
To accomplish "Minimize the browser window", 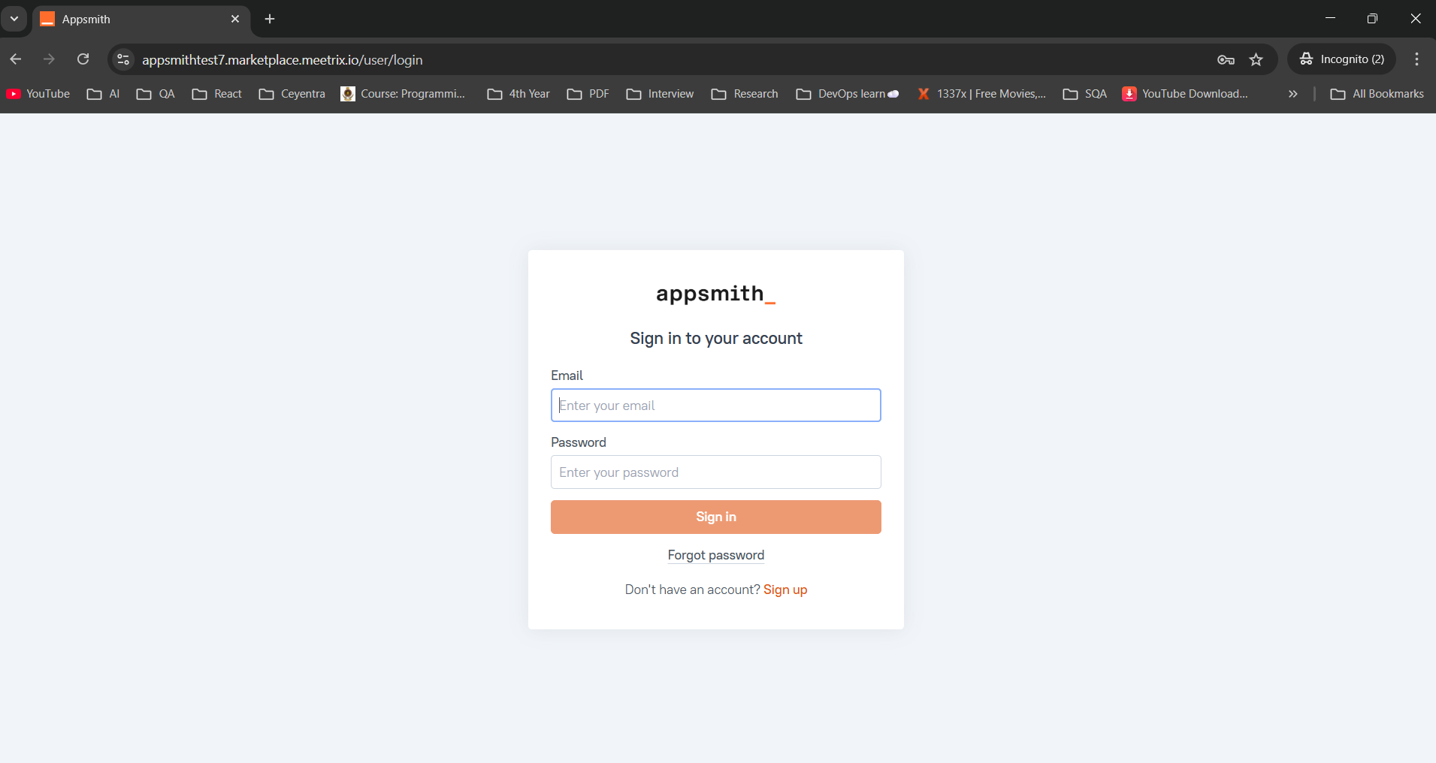I will click(1330, 18).
